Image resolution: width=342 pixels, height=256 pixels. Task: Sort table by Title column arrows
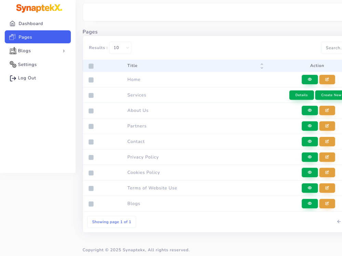262,66
